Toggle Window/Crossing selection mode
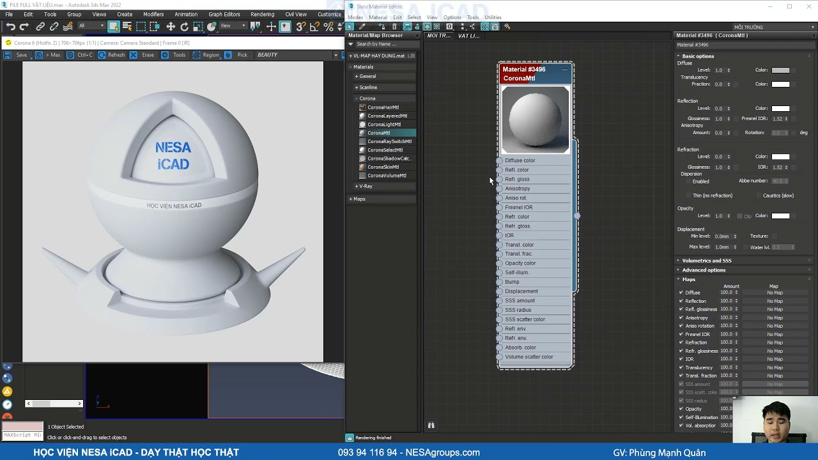This screenshot has height=460, width=818. click(155, 27)
